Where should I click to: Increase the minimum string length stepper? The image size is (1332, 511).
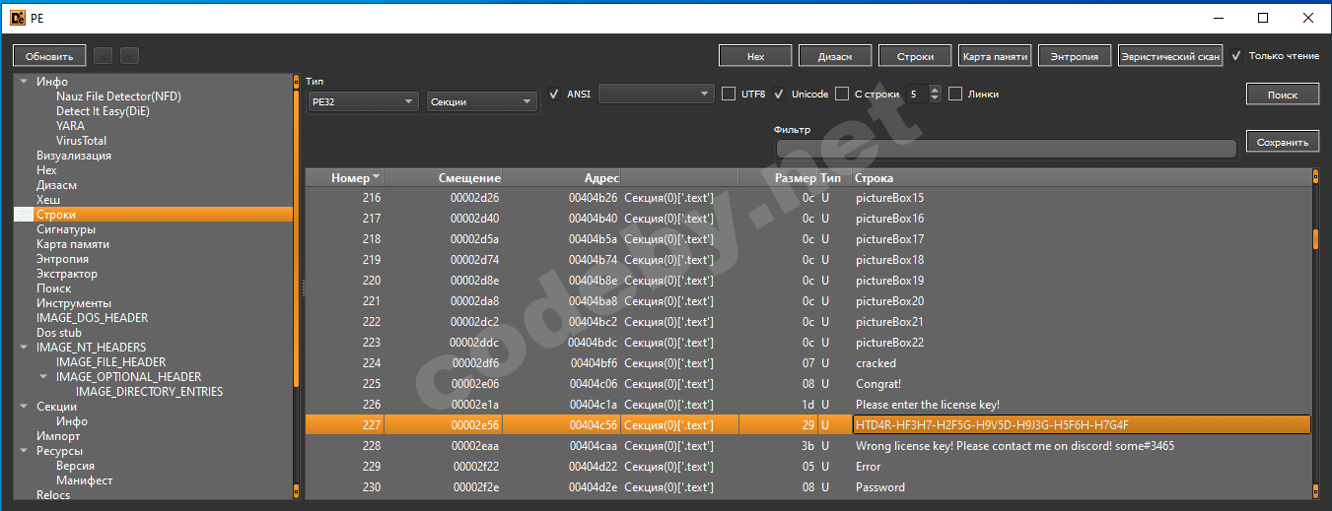coord(935,90)
